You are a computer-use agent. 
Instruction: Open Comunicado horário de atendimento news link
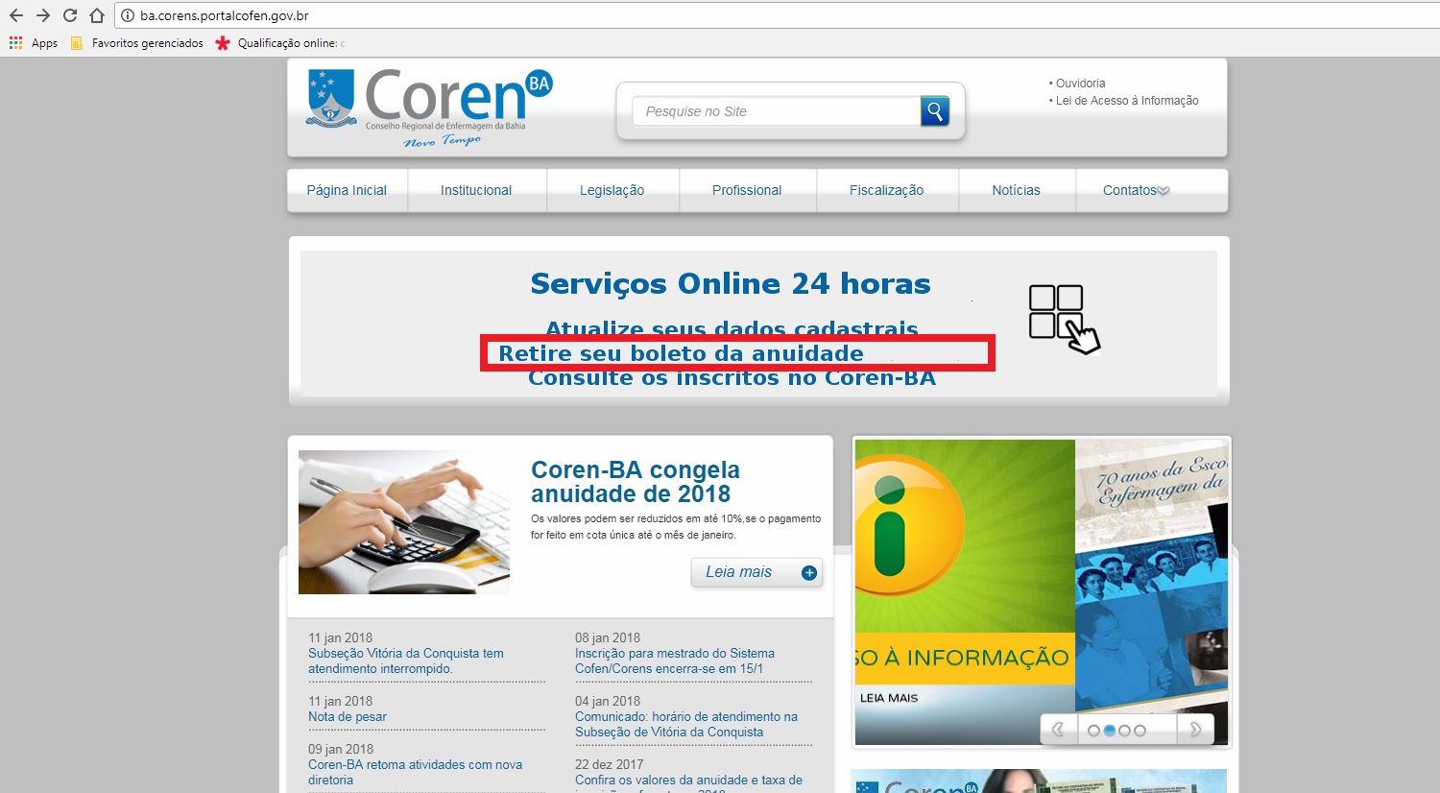(x=685, y=725)
